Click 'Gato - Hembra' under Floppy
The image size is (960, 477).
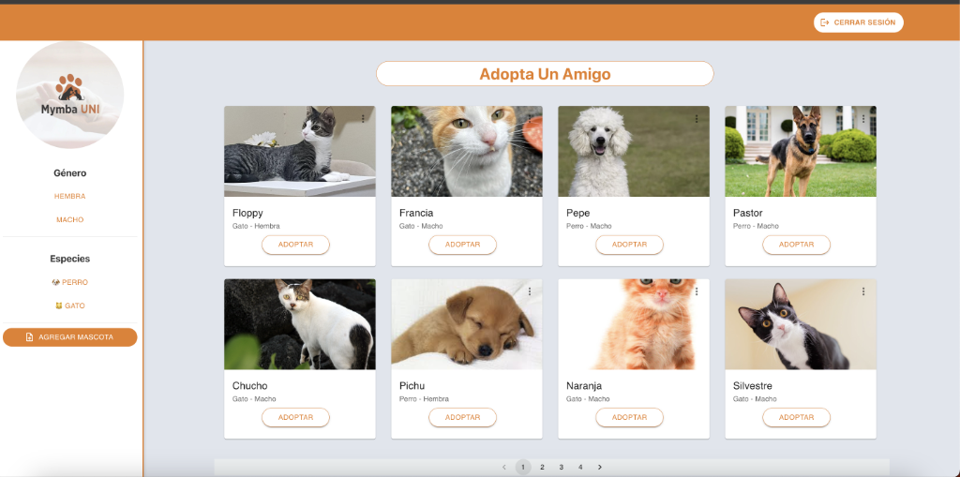pyautogui.click(x=256, y=227)
